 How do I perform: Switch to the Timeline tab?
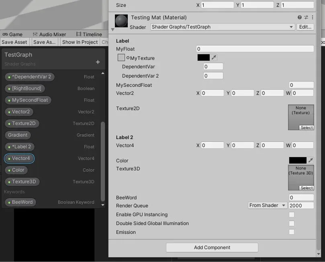[x=89, y=34]
